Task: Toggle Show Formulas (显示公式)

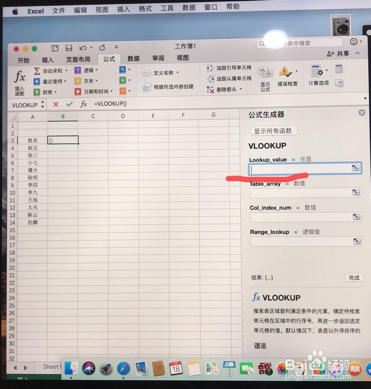Action: pyautogui.click(x=265, y=80)
